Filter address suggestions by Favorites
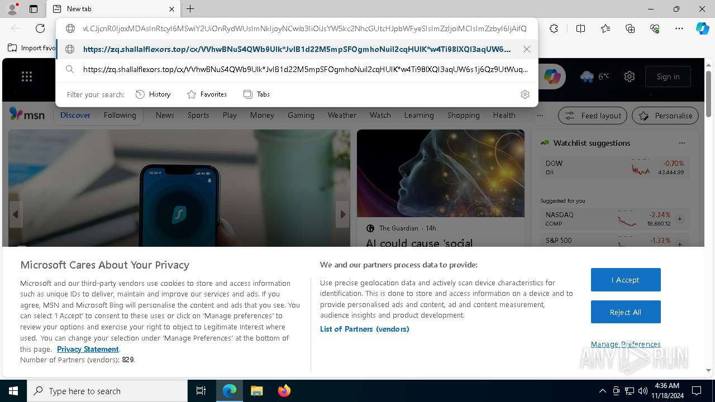Screen dimensions: 715x402 (207, 94)
